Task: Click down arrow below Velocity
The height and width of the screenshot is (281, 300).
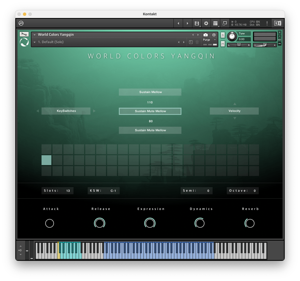Action: point(235,118)
